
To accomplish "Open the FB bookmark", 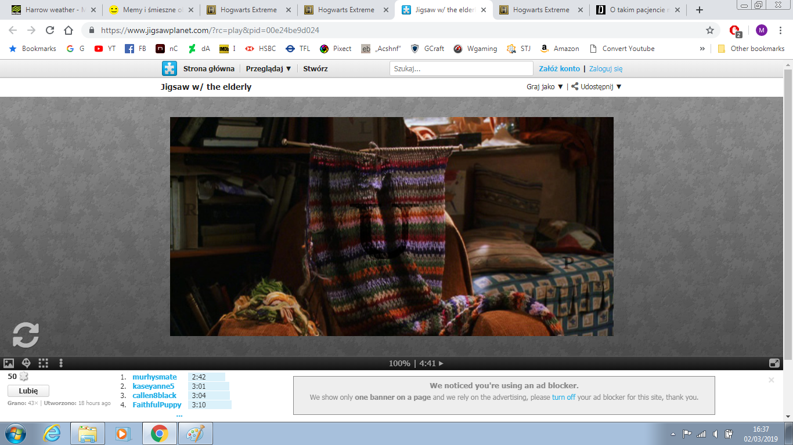I will point(136,49).
